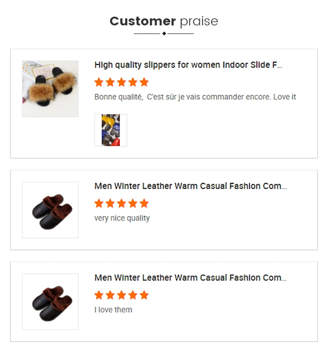The image size is (328, 352).
Task: Click first star above "I love them"
Action: [x=99, y=295]
